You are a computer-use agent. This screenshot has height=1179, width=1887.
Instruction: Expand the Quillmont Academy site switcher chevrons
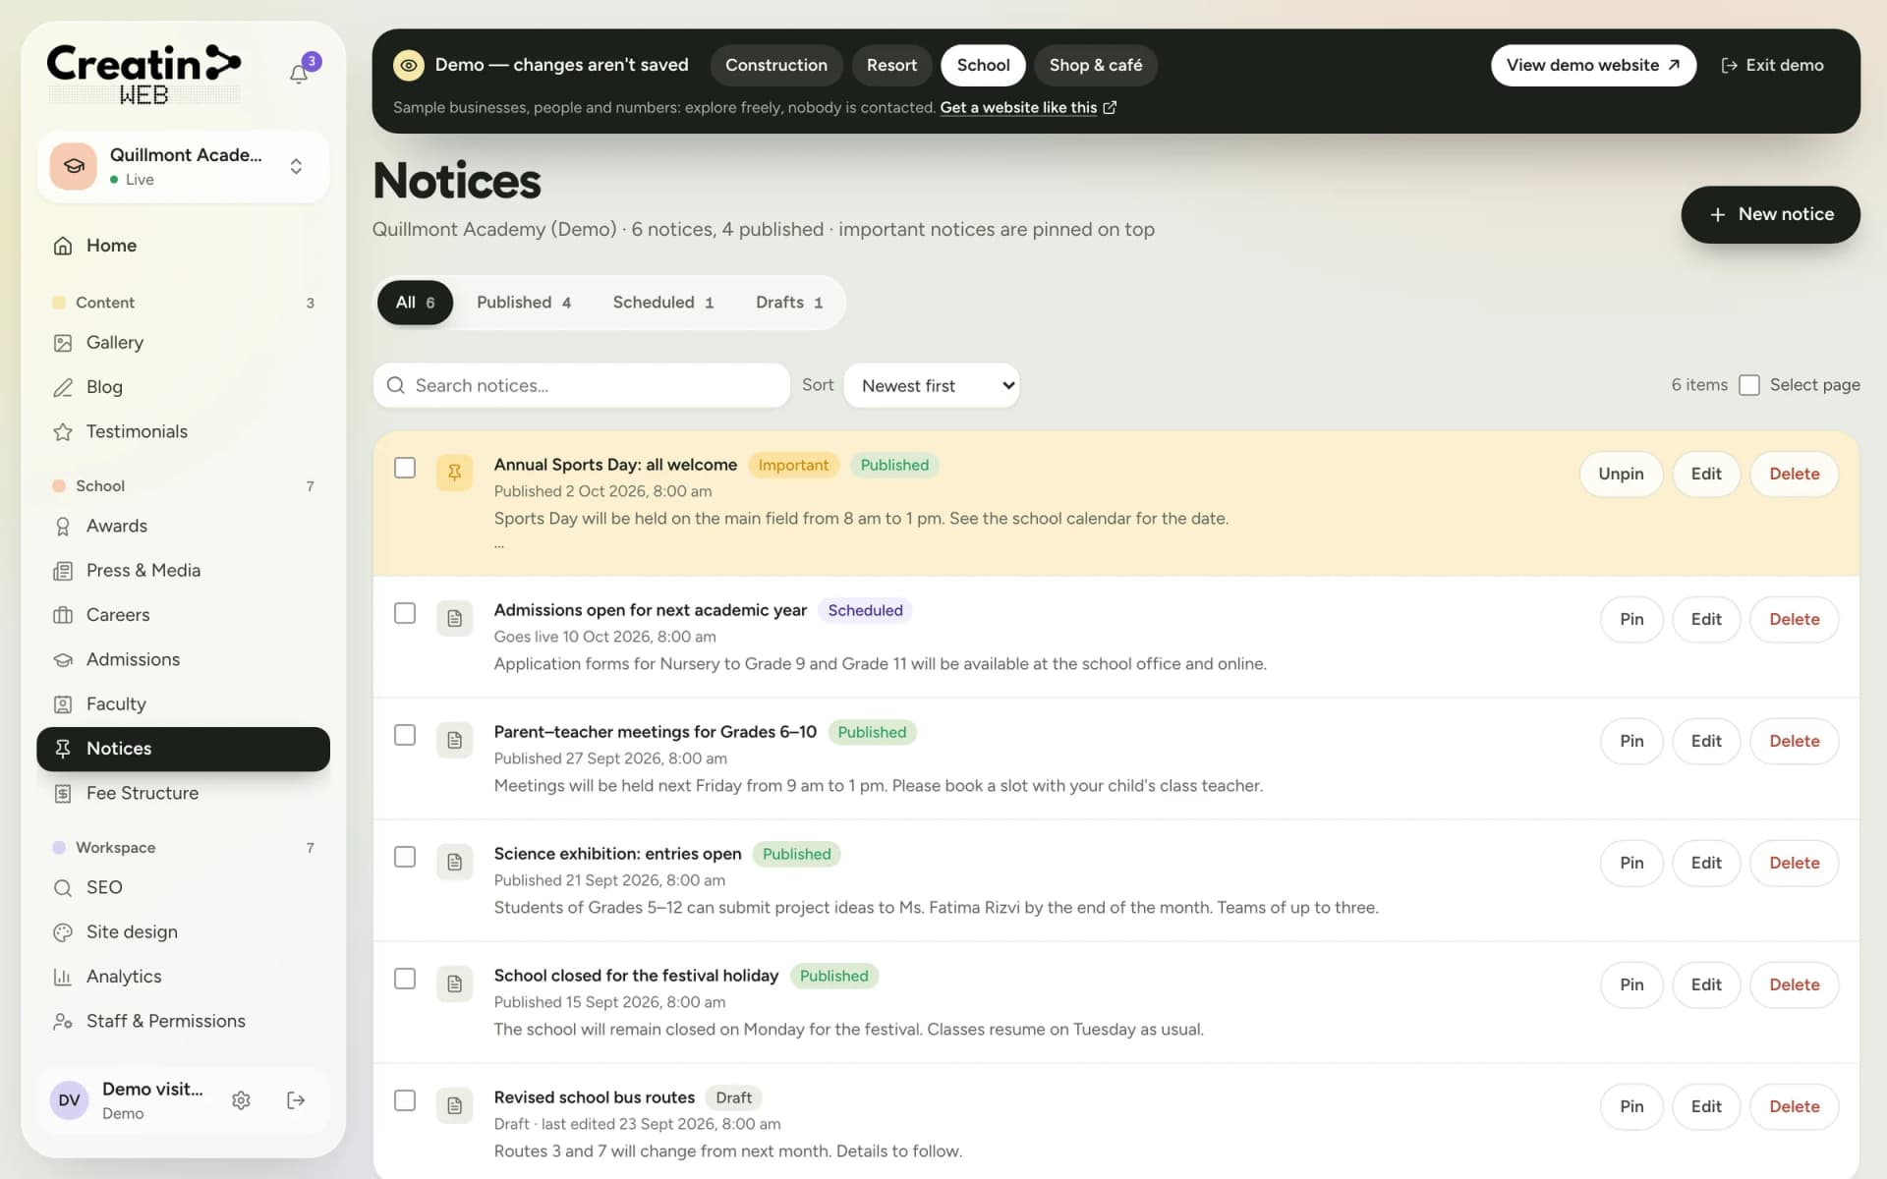(x=296, y=166)
